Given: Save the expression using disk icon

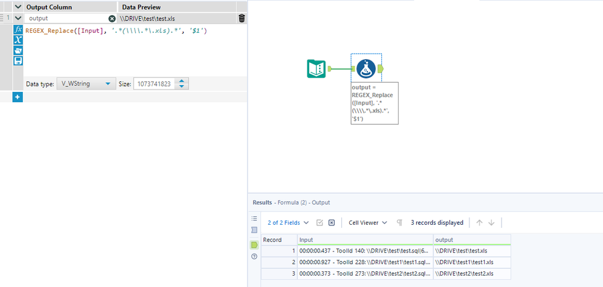Looking at the screenshot, I should [18, 61].
